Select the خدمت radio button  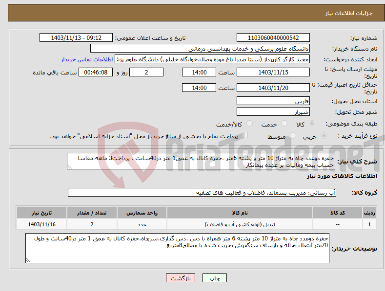click(x=284, y=124)
